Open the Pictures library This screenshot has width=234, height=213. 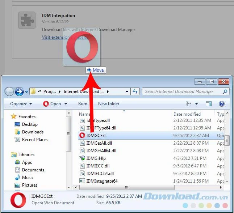click(30, 185)
